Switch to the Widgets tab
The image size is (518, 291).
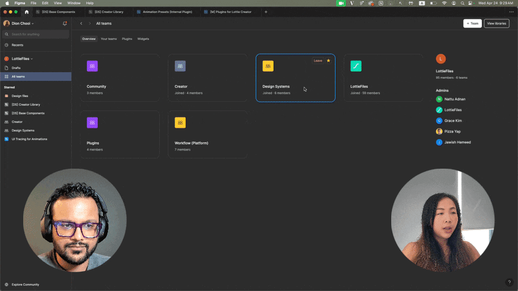coord(143,39)
